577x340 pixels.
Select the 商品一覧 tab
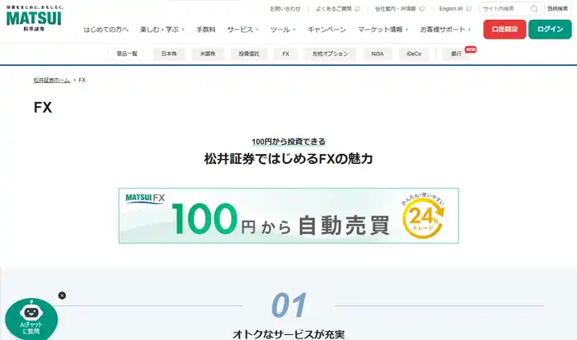pos(127,54)
